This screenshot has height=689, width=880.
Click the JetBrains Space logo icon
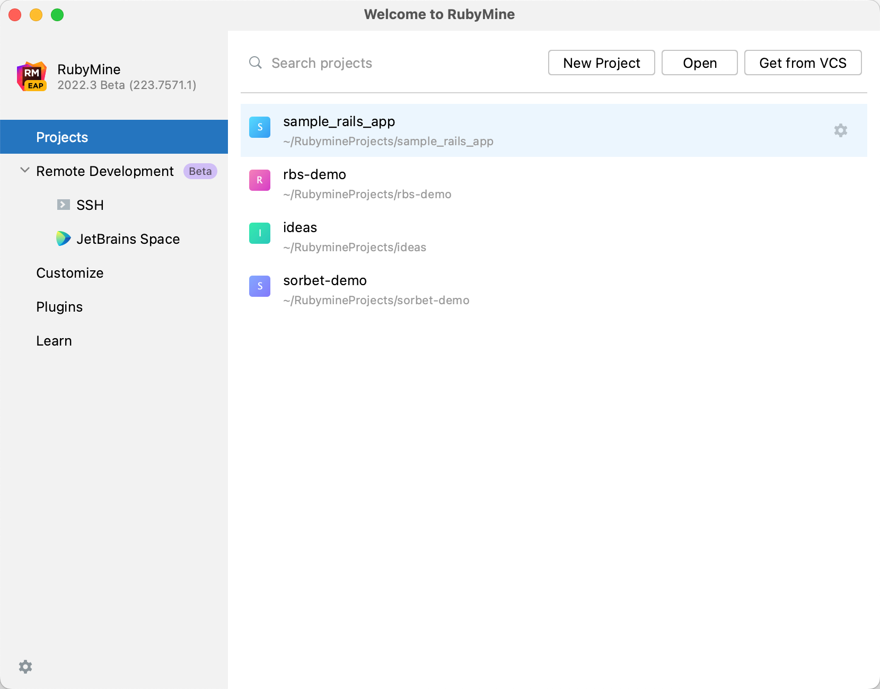tap(64, 238)
